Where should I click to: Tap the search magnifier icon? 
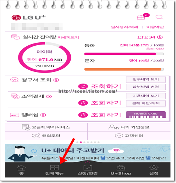click(x=159, y=17)
